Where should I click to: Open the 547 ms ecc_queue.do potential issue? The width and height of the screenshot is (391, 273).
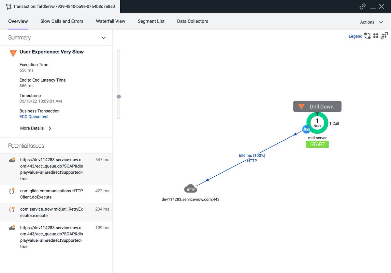(x=56, y=169)
